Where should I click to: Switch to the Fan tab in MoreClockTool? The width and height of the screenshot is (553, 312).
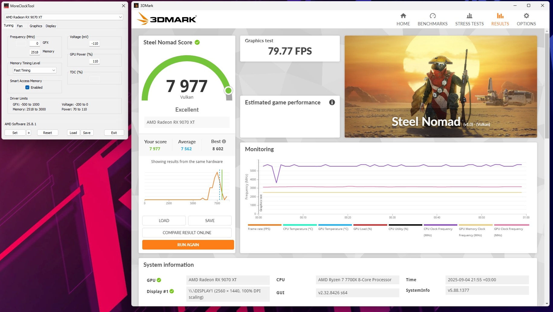pyautogui.click(x=20, y=26)
